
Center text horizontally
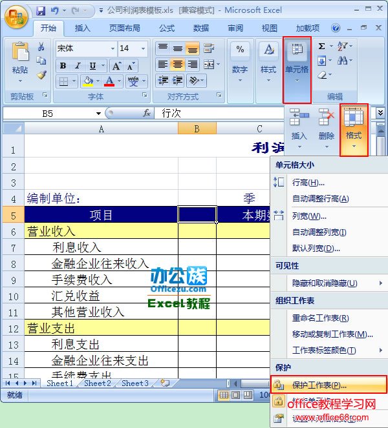pos(178,65)
